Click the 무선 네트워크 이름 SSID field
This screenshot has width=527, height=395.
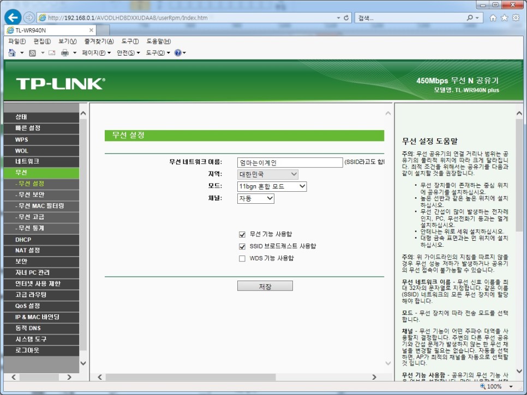click(290, 162)
